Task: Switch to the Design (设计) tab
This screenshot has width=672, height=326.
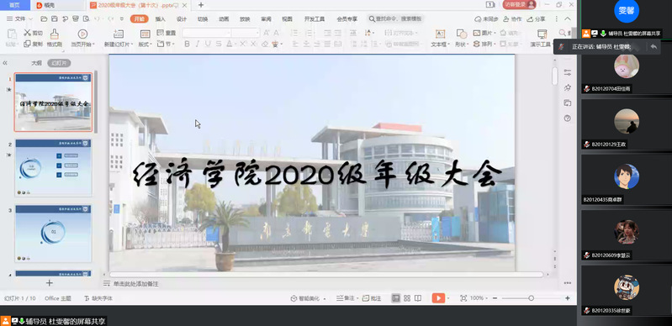Action: click(x=182, y=18)
